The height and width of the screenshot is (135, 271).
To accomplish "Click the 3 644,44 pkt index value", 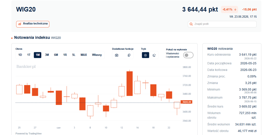I will (200, 9).
